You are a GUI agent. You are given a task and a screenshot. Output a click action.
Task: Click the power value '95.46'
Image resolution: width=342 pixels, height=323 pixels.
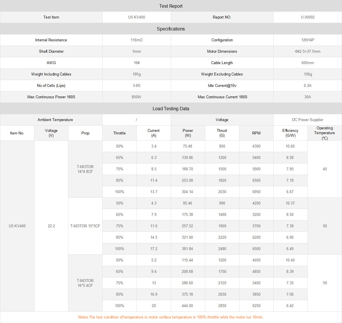(188, 203)
